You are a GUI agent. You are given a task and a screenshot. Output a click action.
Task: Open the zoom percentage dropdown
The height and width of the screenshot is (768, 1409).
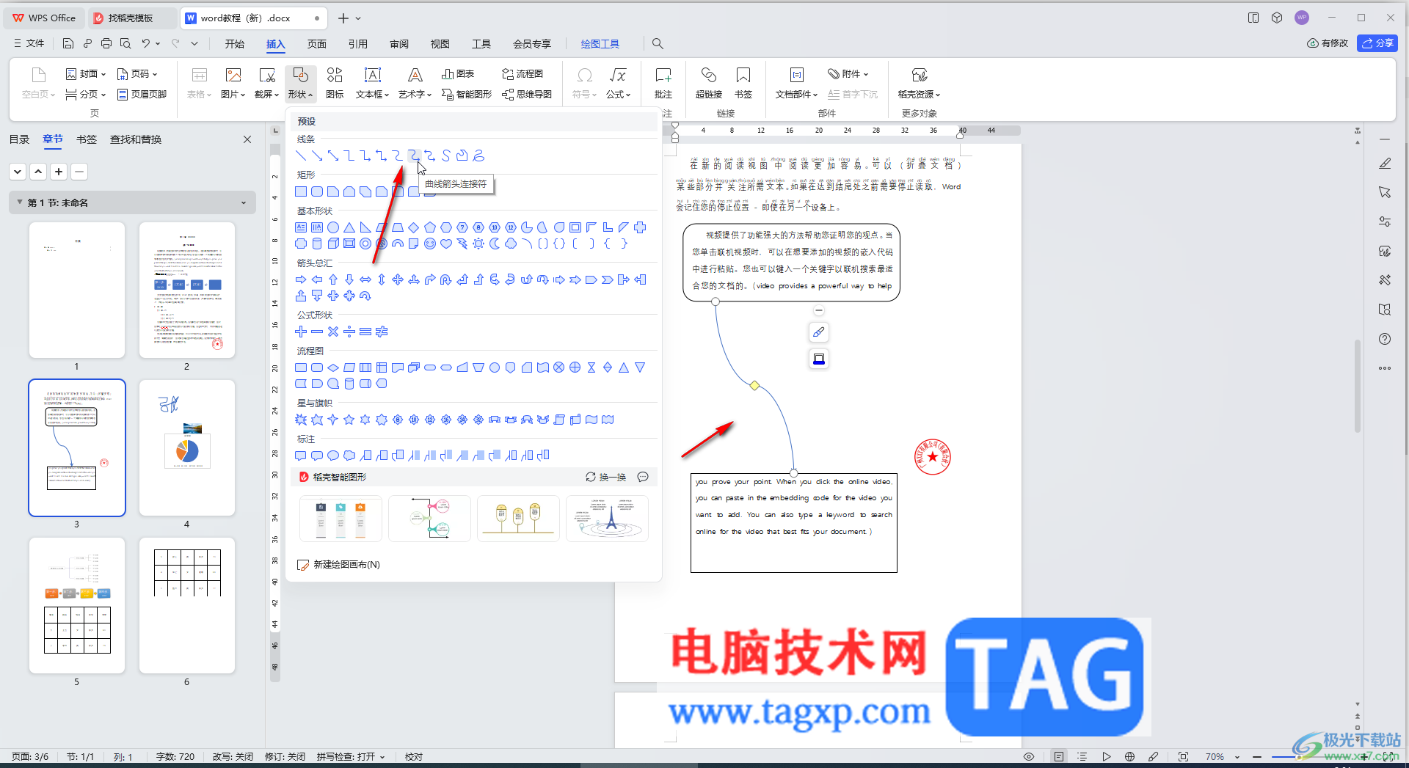point(1237,756)
